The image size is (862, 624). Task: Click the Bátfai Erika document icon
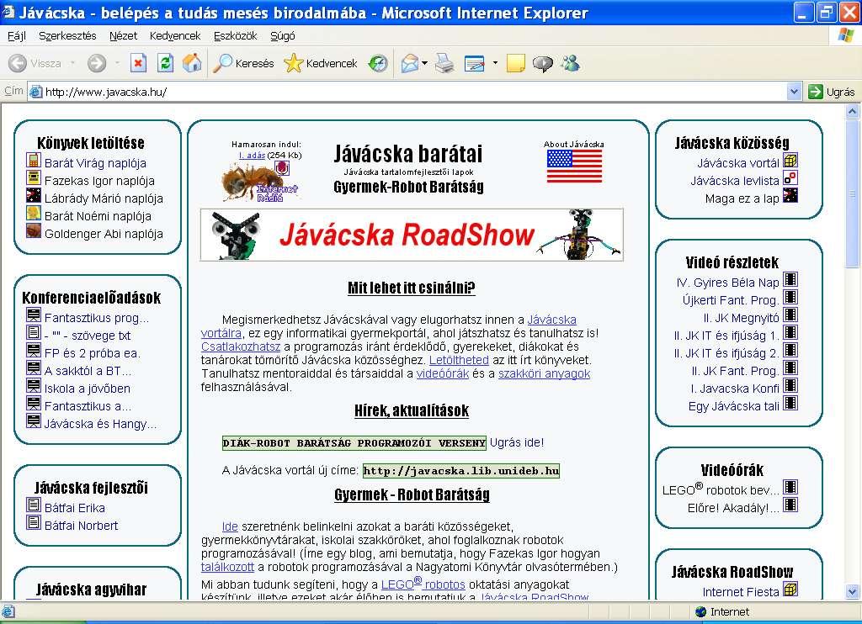[34, 505]
